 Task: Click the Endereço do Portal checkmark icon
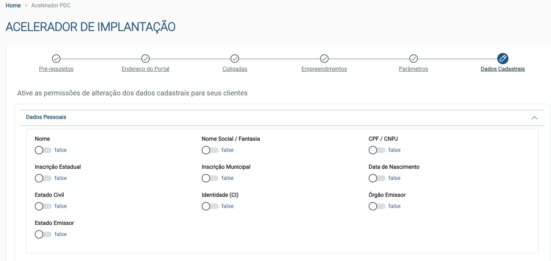[x=145, y=59]
